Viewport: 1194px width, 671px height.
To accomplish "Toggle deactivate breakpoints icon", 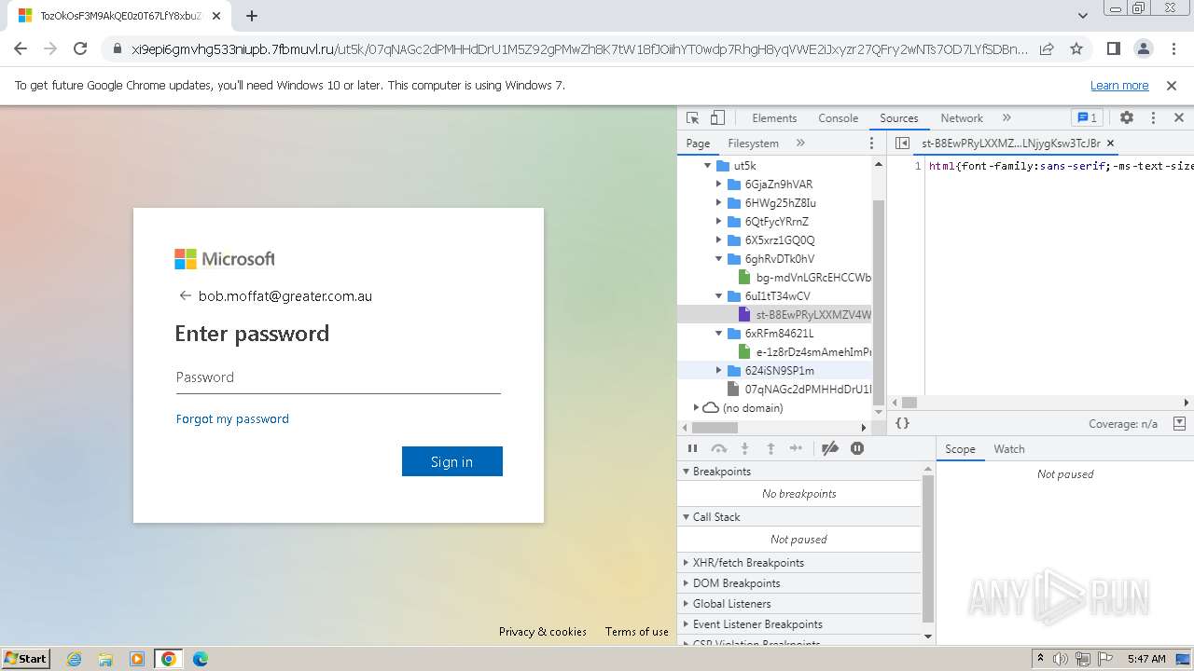I will pos(830,448).
